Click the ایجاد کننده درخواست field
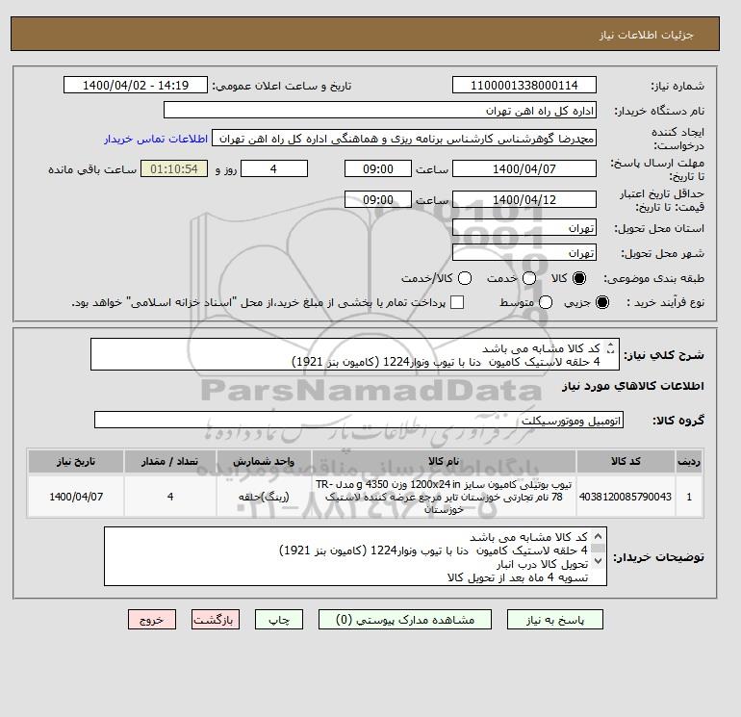 tap(404, 139)
